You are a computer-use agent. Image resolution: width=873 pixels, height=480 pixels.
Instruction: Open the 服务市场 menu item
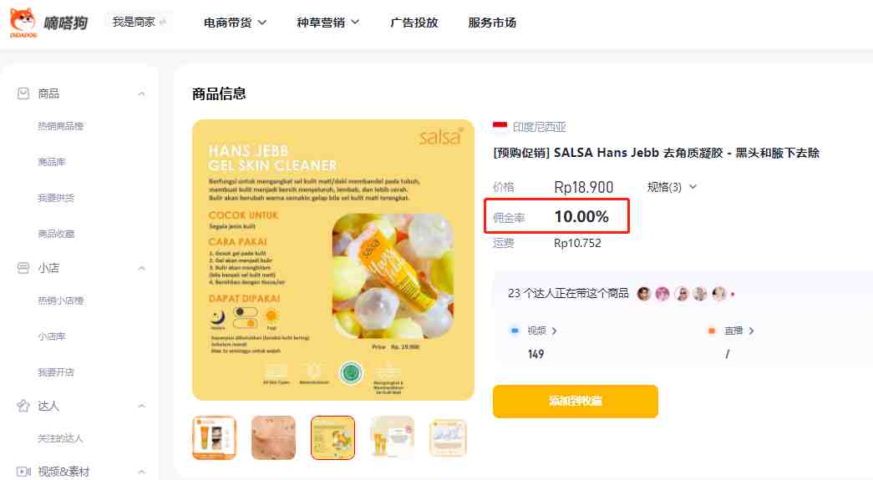click(492, 23)
